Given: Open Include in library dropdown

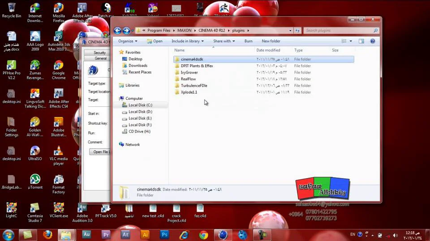Looking at the screenshot, I should click(188, 41).
